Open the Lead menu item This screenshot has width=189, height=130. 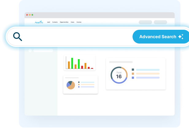pyautogui.click(x=48, y=22)
